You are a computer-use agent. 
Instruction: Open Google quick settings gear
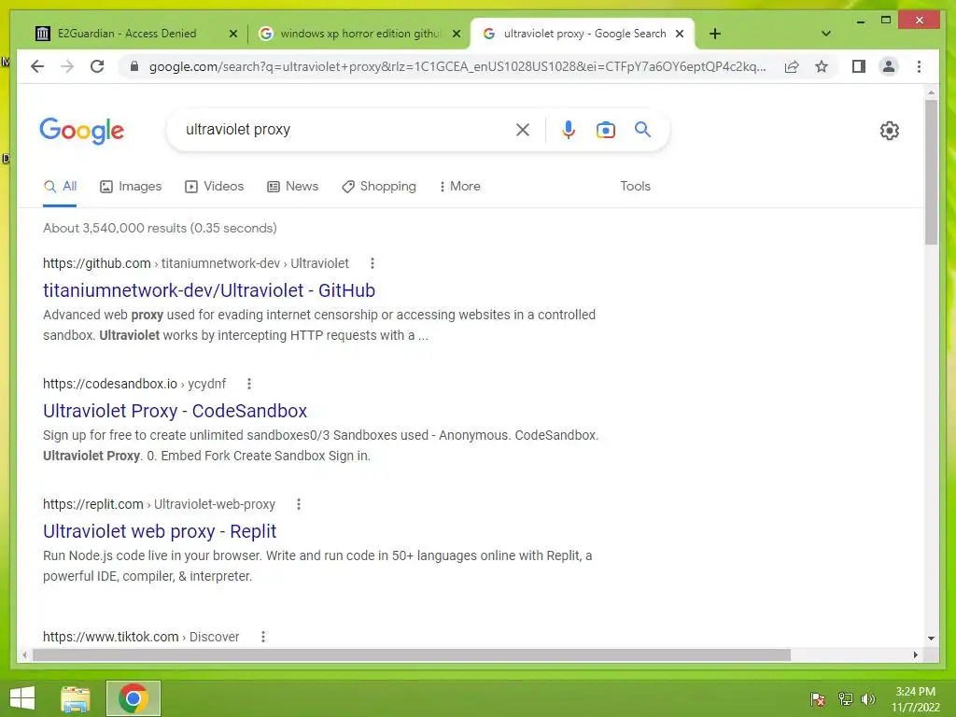click(890, 131)
